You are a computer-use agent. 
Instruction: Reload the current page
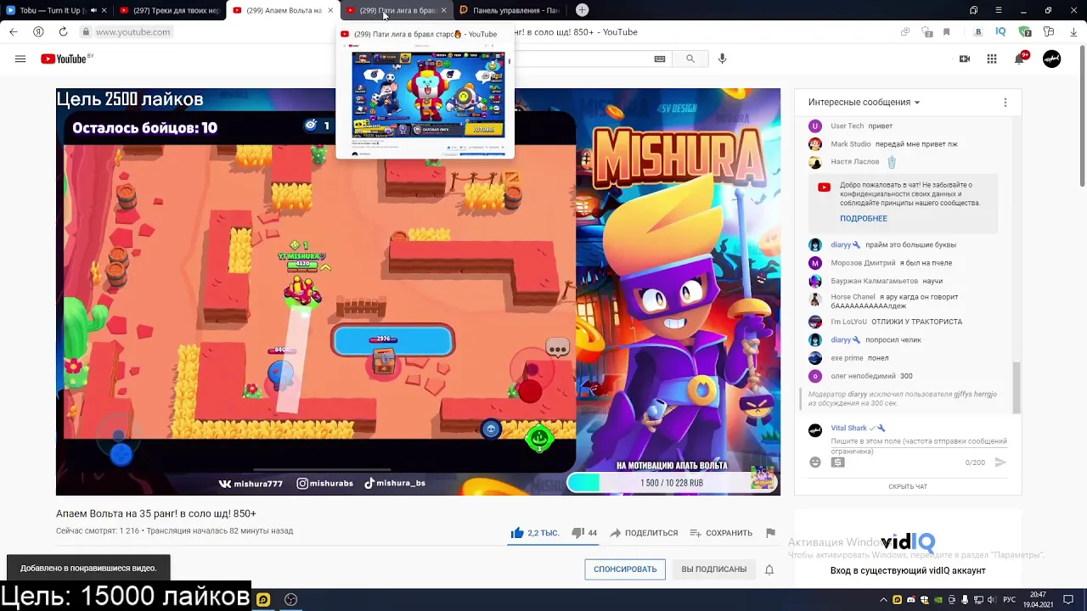63,31
